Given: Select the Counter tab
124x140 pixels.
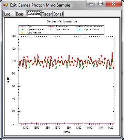Looking at the screenshot, I should (x=34, y=13).
